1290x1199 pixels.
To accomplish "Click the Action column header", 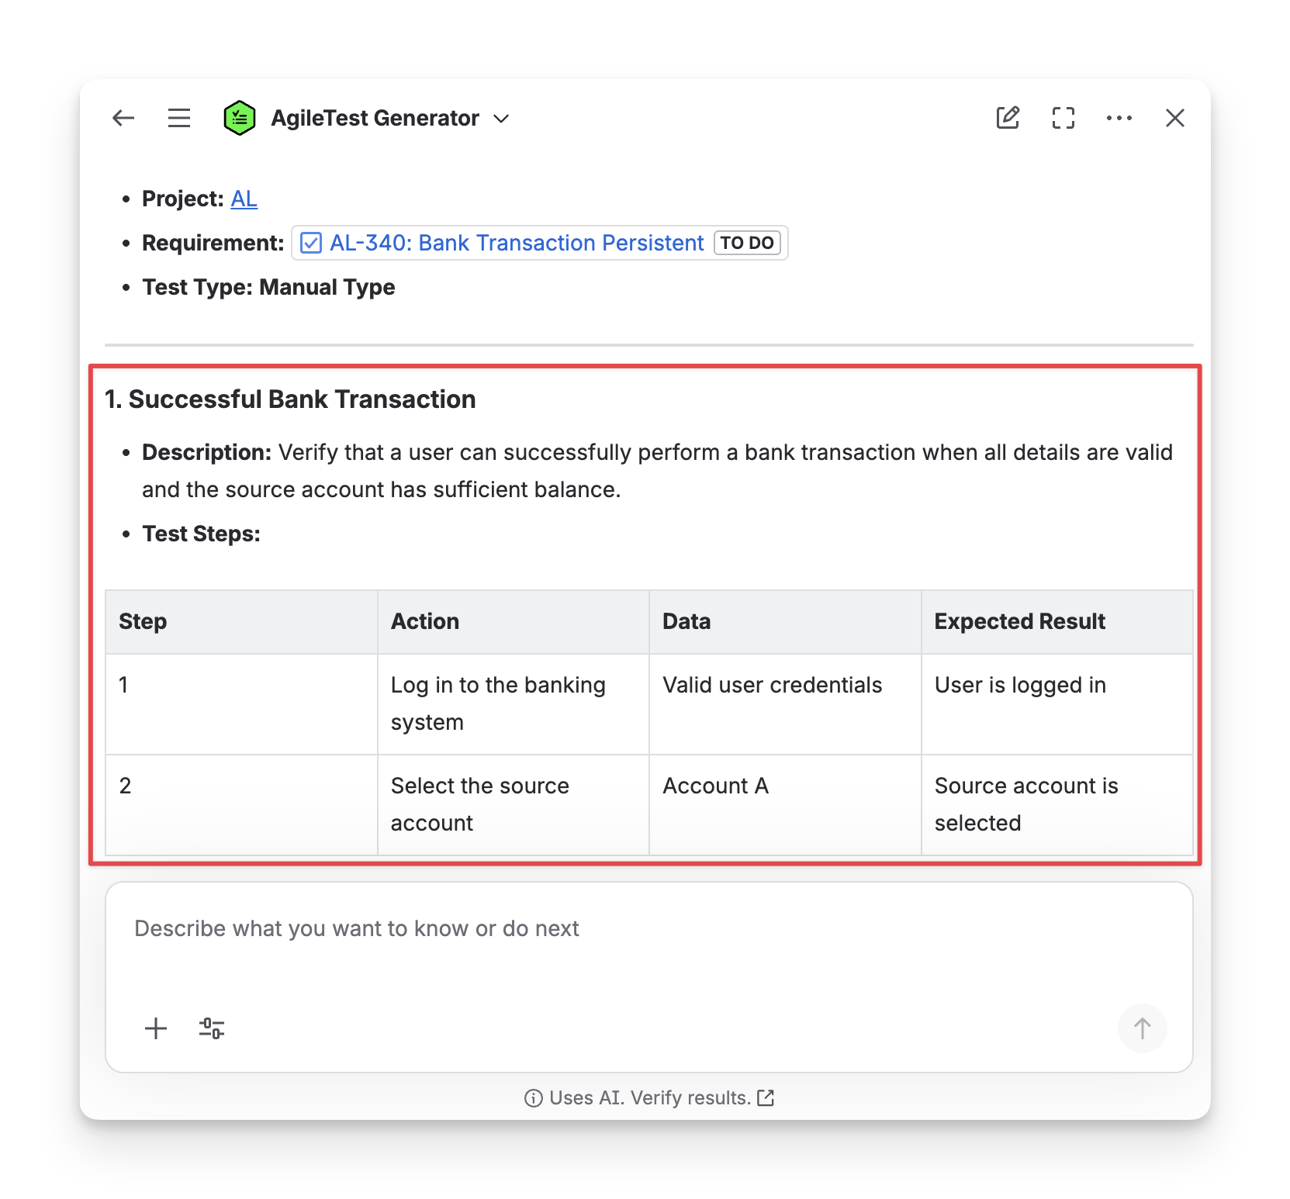I will tap(424, 621).
